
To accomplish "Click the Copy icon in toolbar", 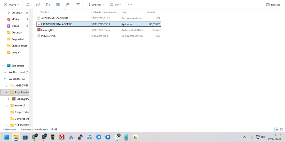I will 38,5.
